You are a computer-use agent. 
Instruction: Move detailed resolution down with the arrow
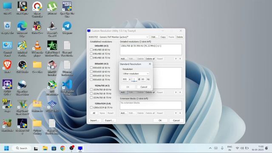pos(180,59)
